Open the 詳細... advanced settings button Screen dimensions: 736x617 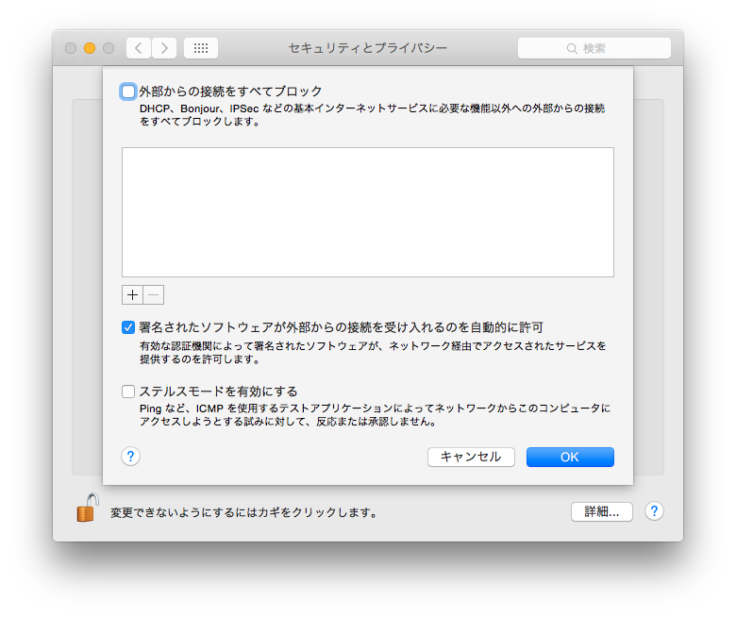point(602,511)
